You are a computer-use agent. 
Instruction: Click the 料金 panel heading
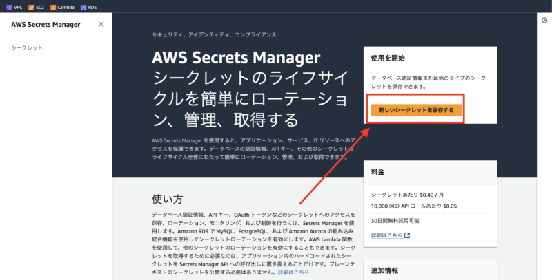click(x=377, y=172)
